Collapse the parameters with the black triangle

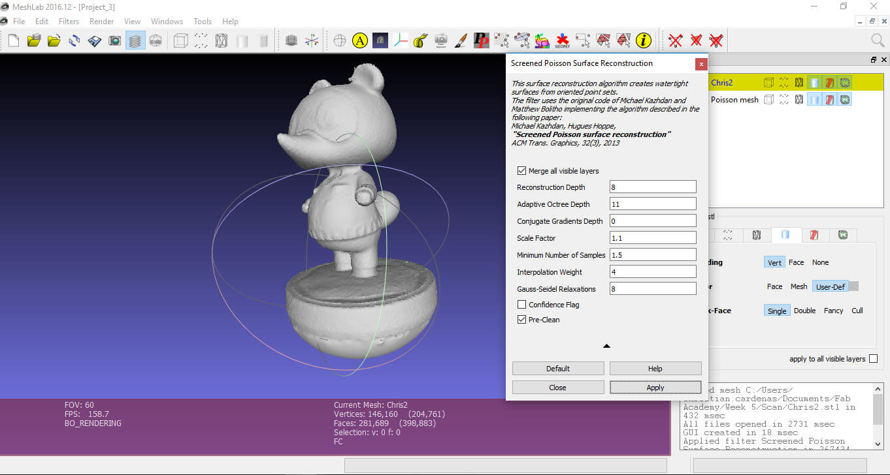coord(606,346)
